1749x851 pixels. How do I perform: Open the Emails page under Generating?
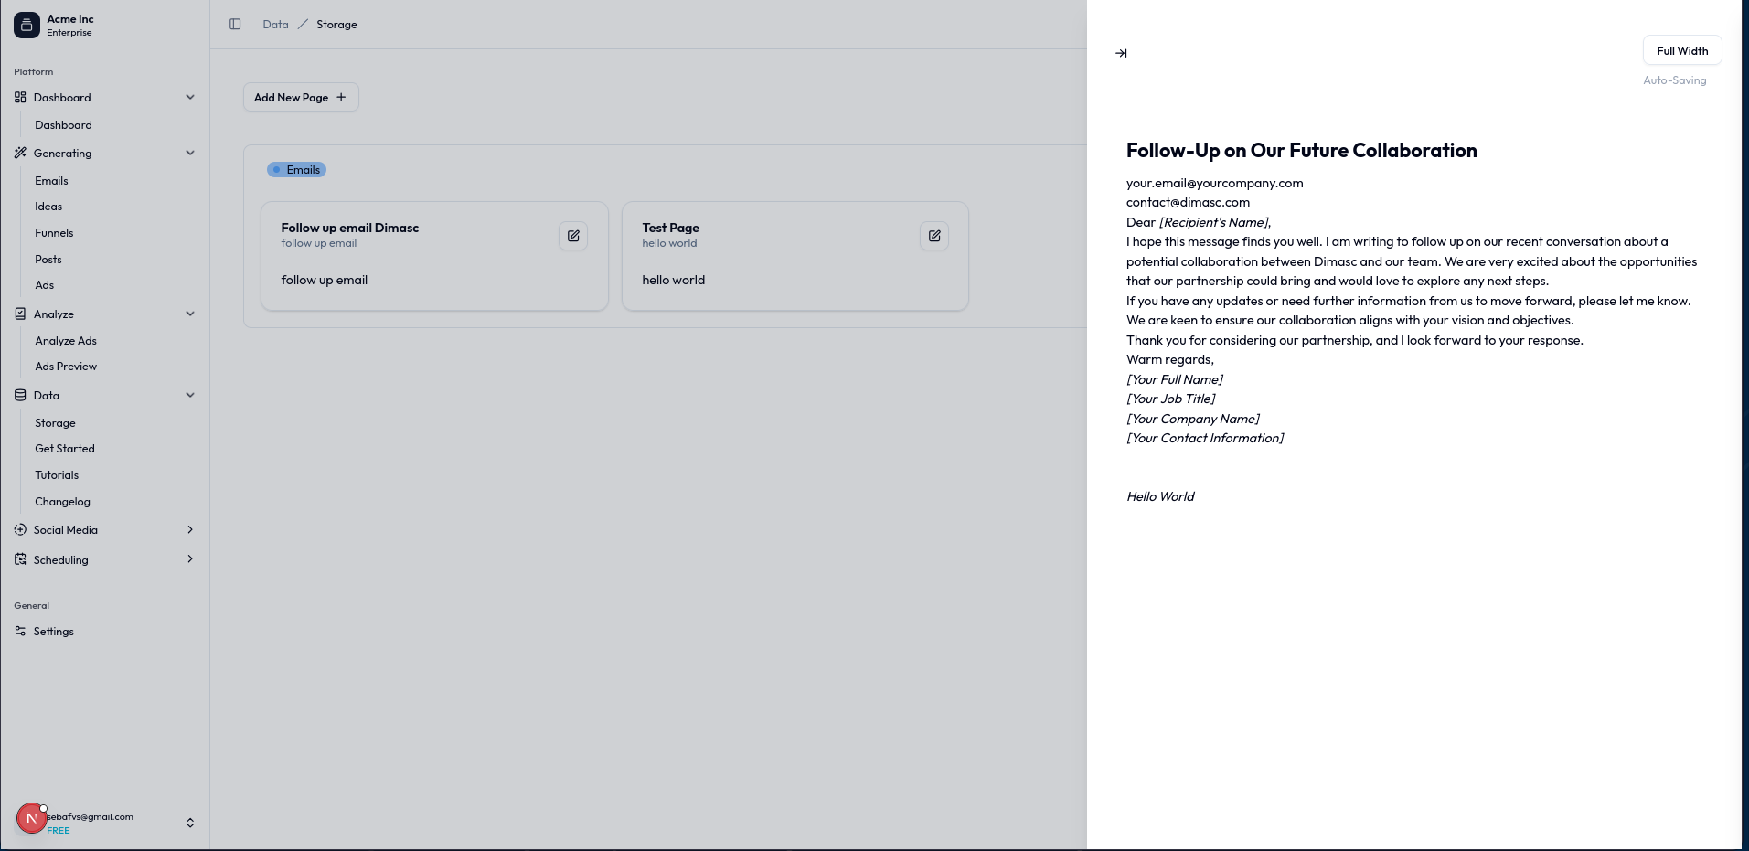point(51,181)
